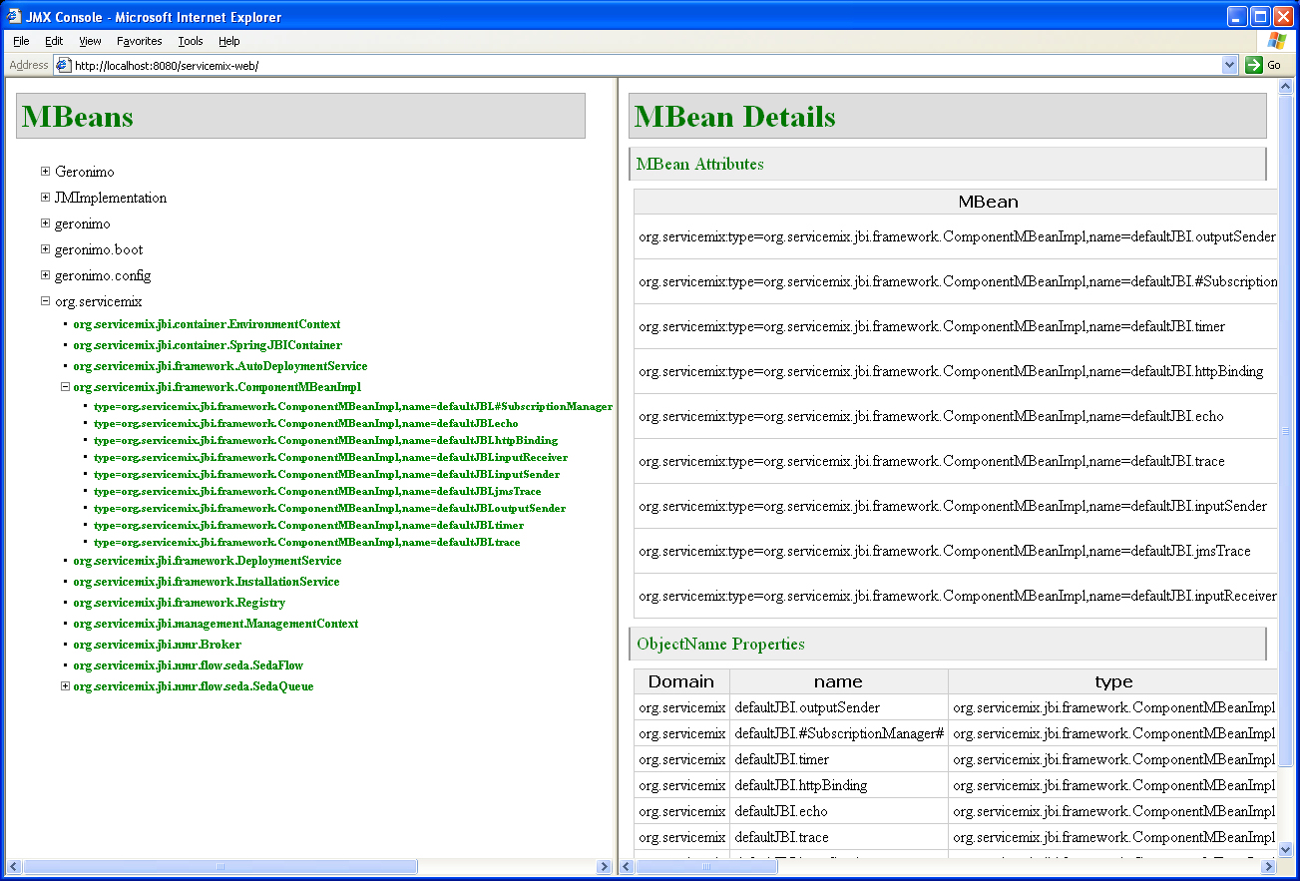This screenshot has height=881, width=1300.
Task: Open the framework.Registry MBean link
Action: click(x=180, y=603)
